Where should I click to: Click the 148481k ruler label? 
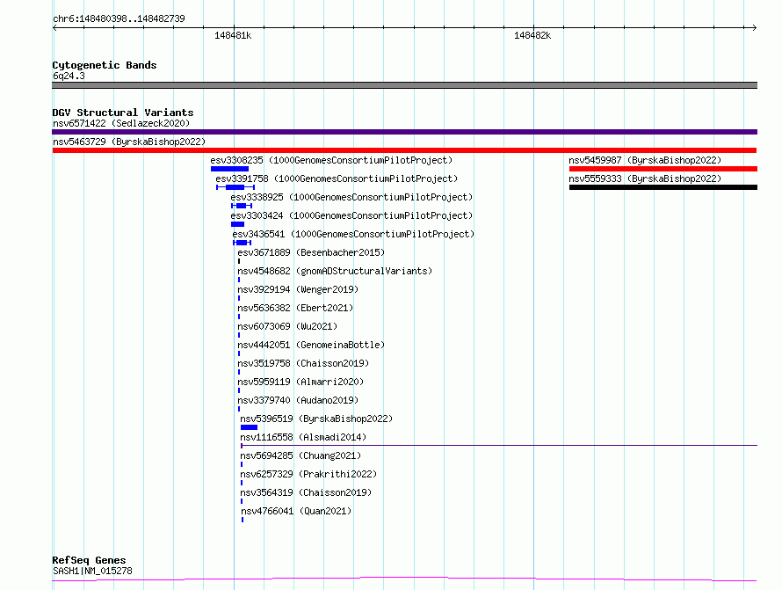coord(233,35)
